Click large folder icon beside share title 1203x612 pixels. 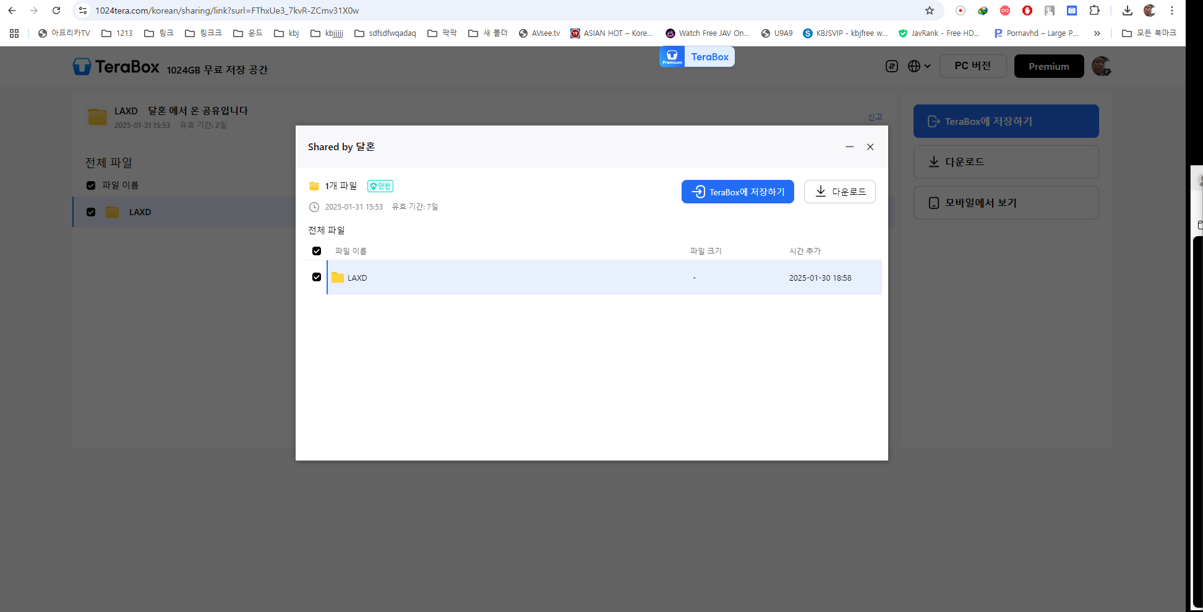tap(98, 117)
